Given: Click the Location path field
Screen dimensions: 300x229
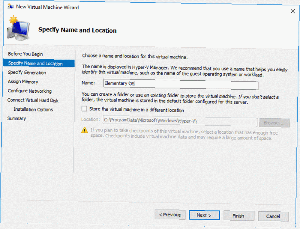Looking at the screenshot, I should tap(180, 120).
